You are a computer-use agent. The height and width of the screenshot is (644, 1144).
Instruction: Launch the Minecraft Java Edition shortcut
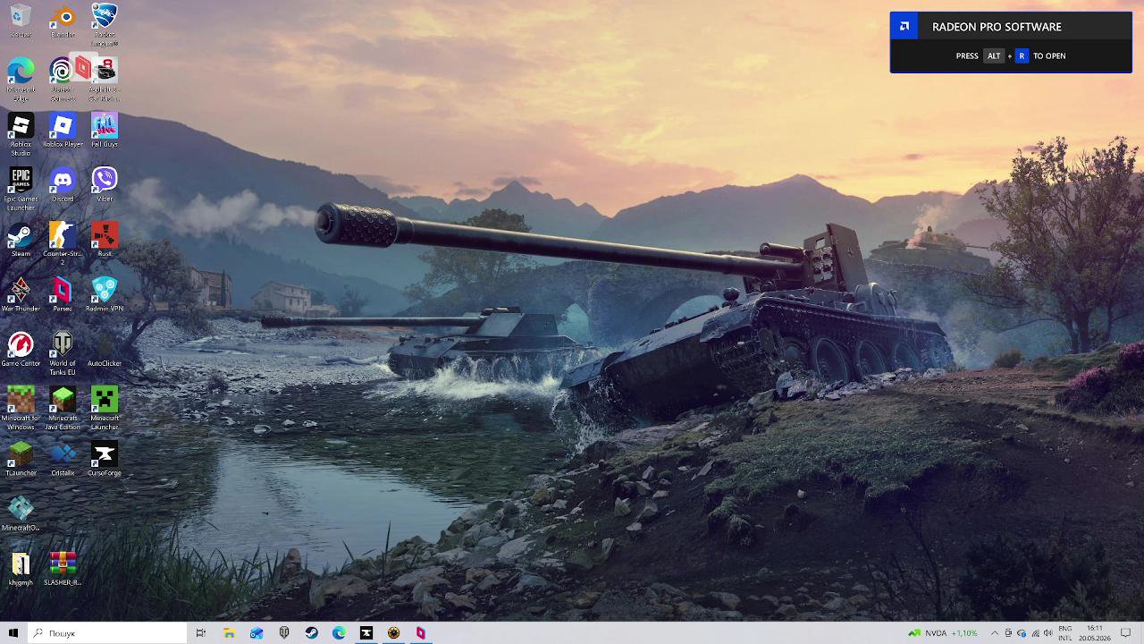63,408
